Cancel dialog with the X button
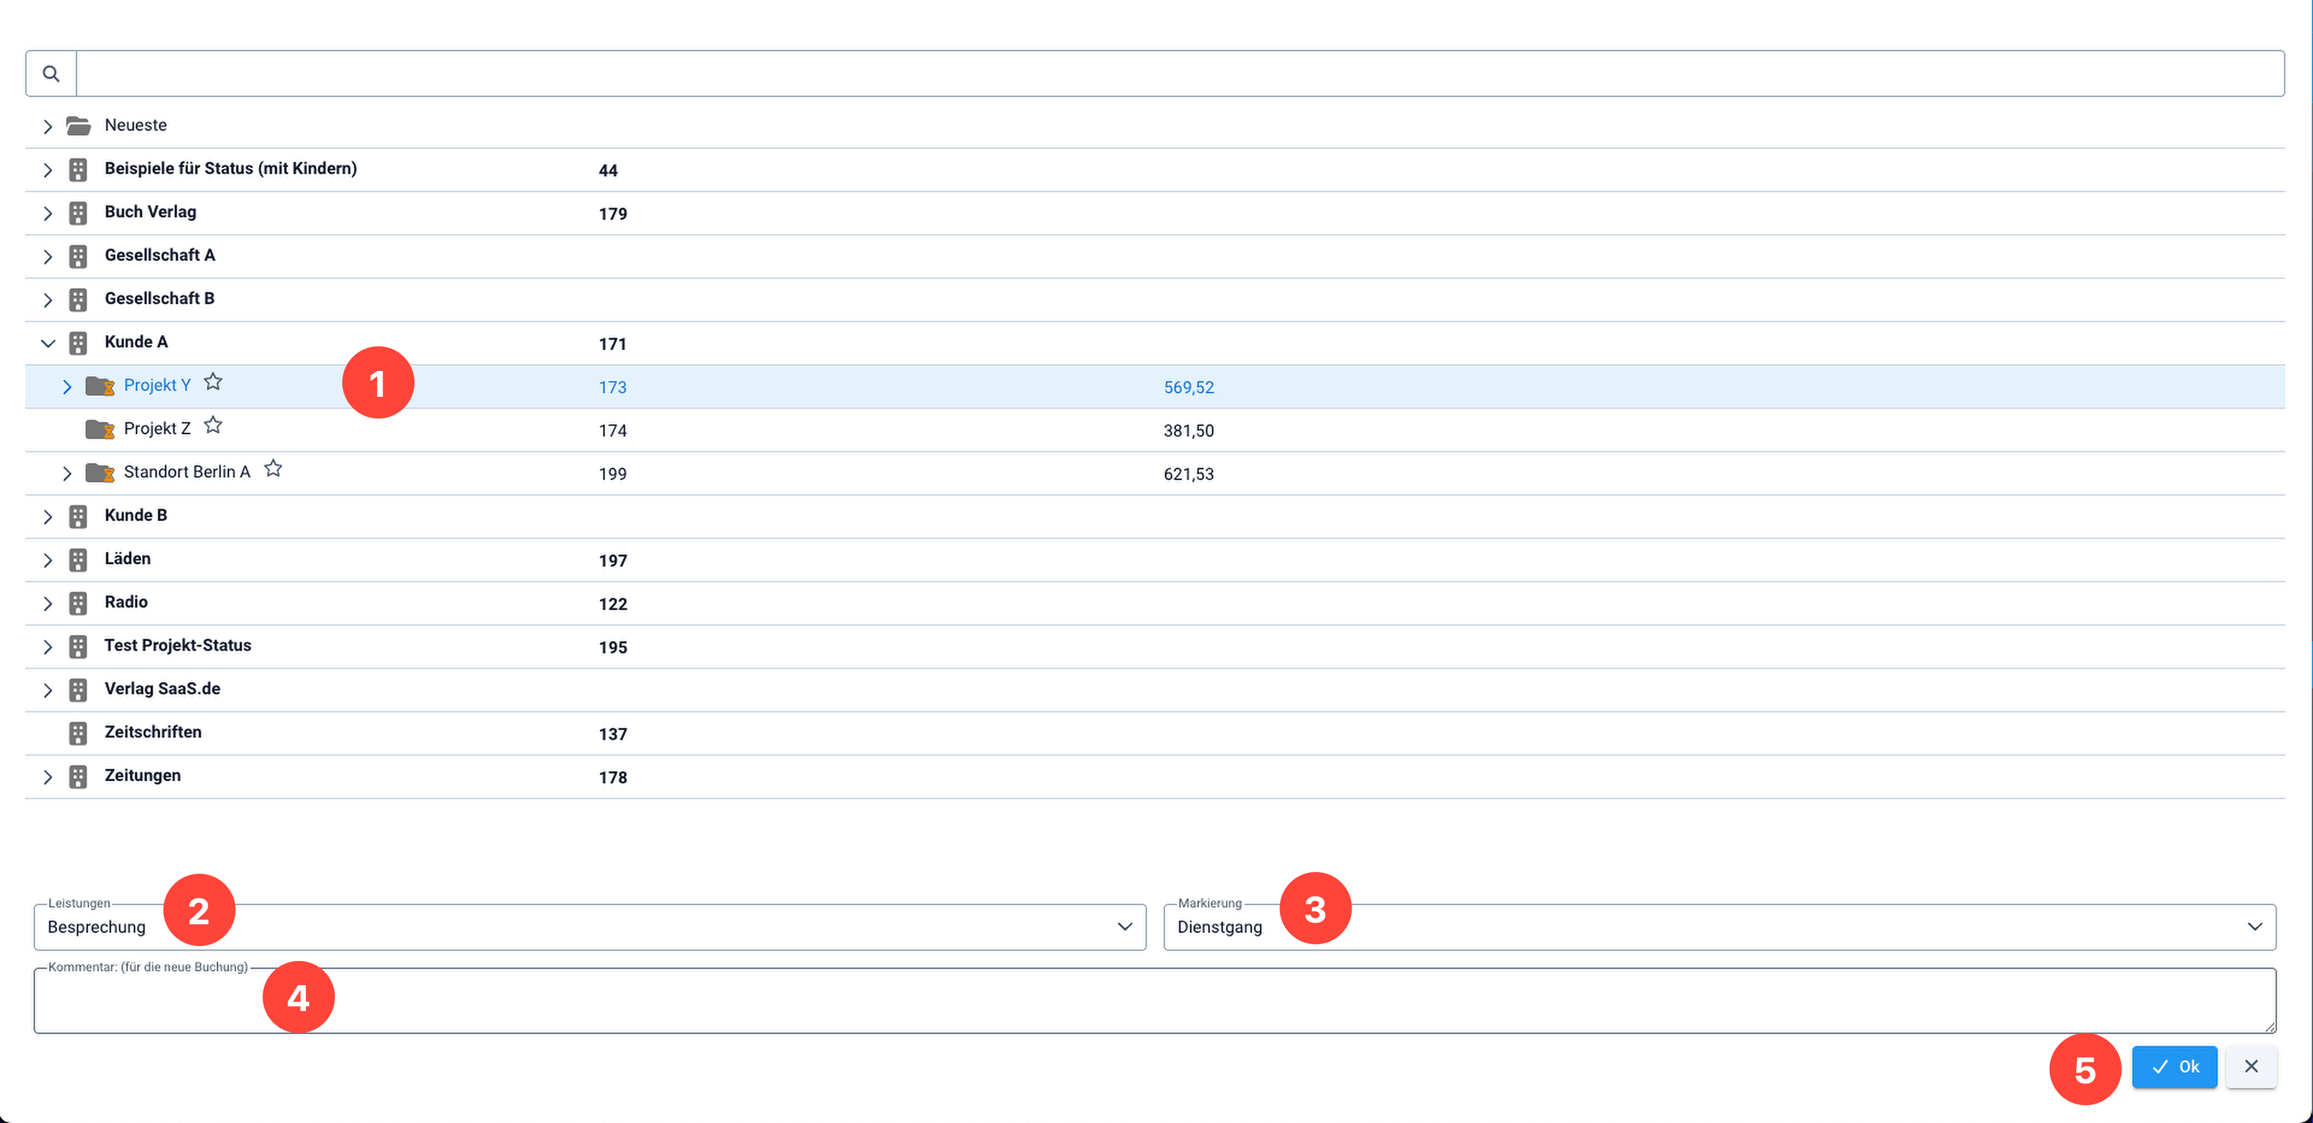 pyautogui.click(x=2251, y=1066)
